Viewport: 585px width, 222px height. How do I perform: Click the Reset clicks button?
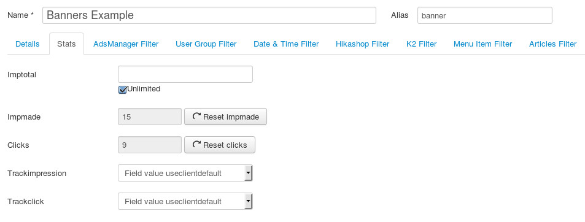pyautogui.click(x=220, y=145)
